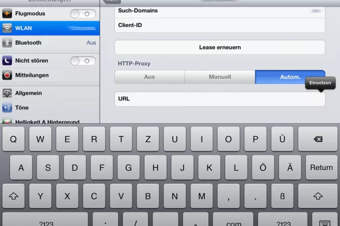Screen dimensions: 340x226
Task: Tap the Ä key
Action: [290, 168]
